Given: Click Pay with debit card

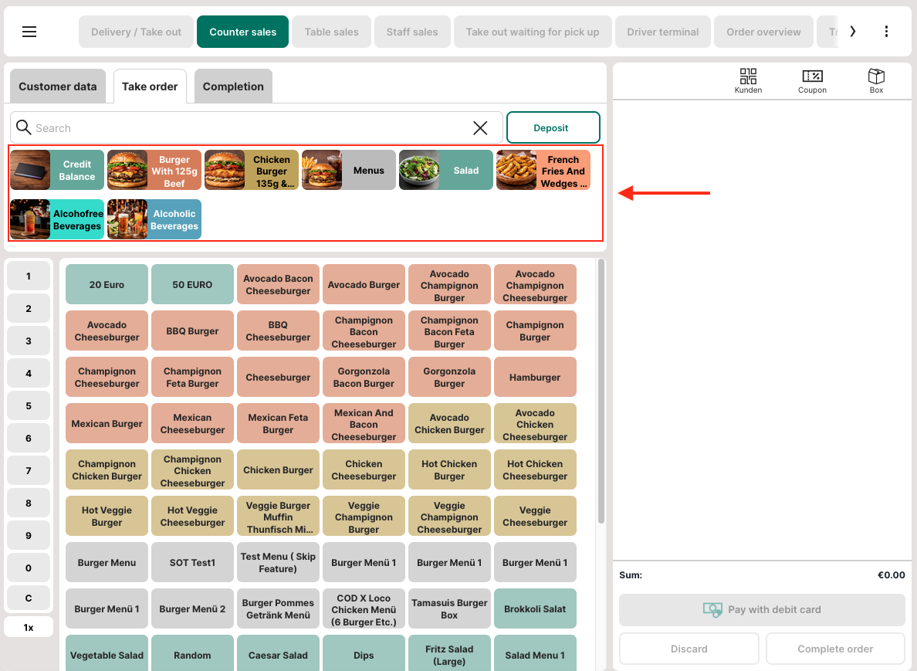Looking at the screenshot, I should (762, 609).
